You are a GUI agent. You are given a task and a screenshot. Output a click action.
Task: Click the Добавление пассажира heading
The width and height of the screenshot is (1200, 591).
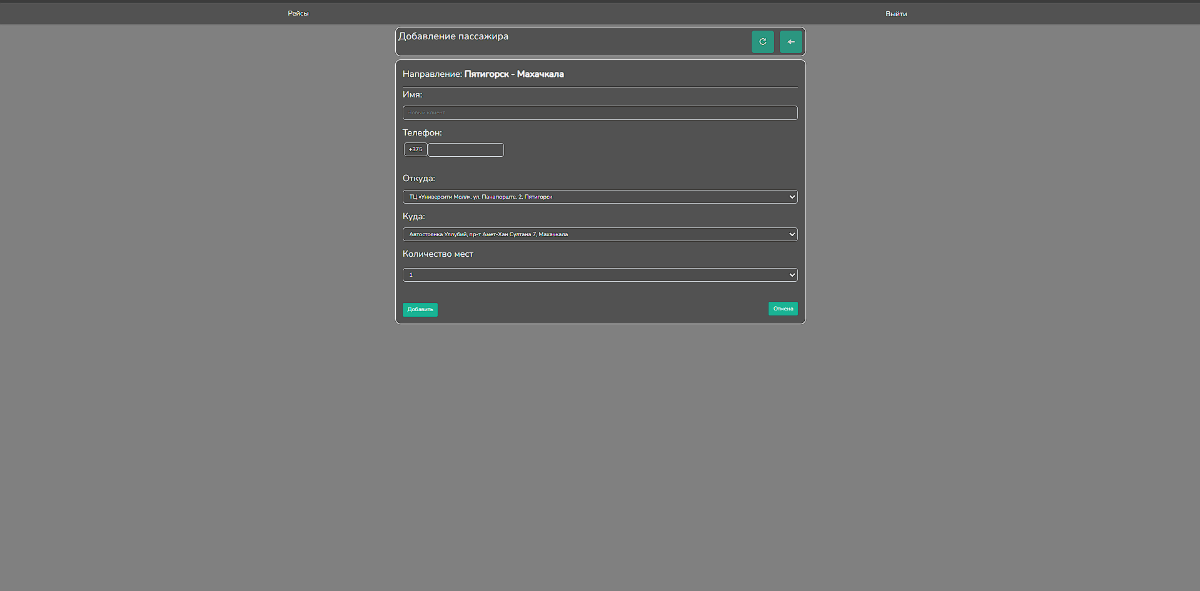pos(453,36)
